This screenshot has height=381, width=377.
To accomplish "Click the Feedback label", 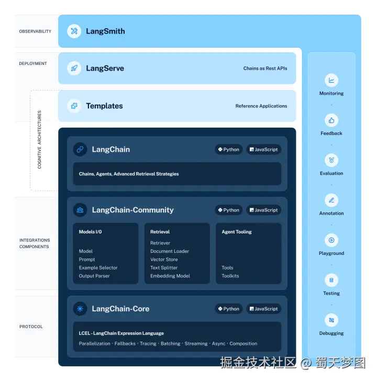I will tap(331, 133).
